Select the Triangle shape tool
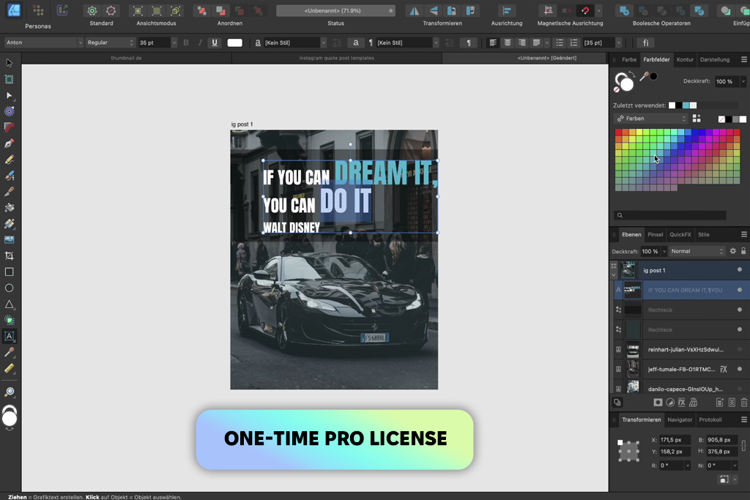This screenshot has width=750, height=500. coord(9,304)
